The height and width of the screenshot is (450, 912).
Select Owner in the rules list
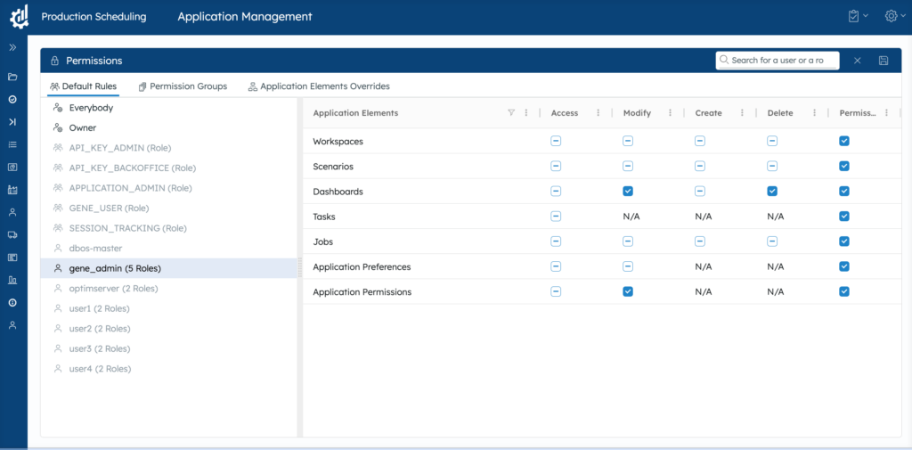(168, 127)
